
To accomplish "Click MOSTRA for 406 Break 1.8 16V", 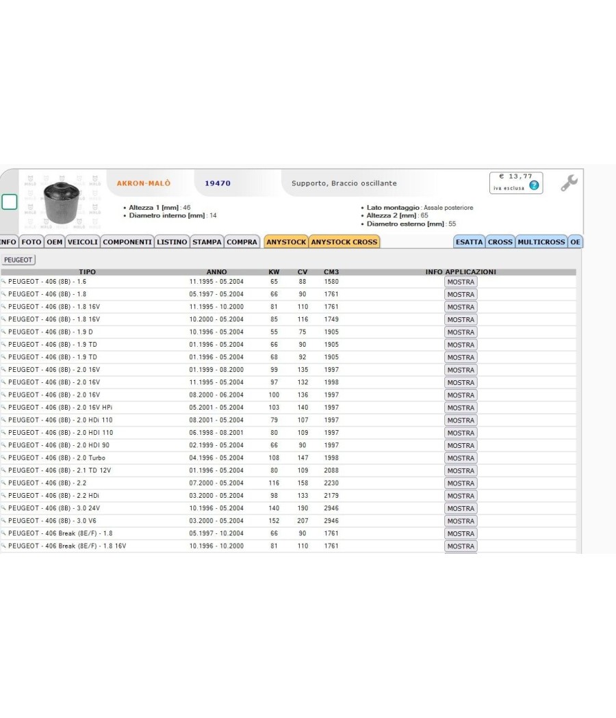I will [461, 546].
